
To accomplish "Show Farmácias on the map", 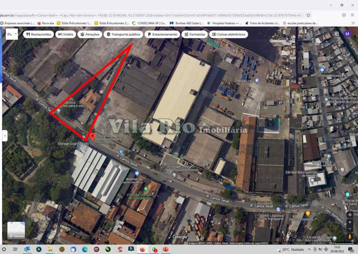I will tap(195, 34).
